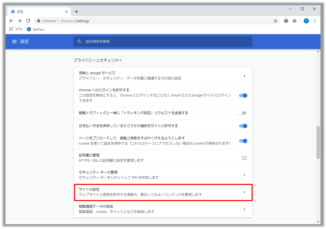This screenshot has width=326, height=229.
Task: Close the 設定 tab
Action: 66,12
